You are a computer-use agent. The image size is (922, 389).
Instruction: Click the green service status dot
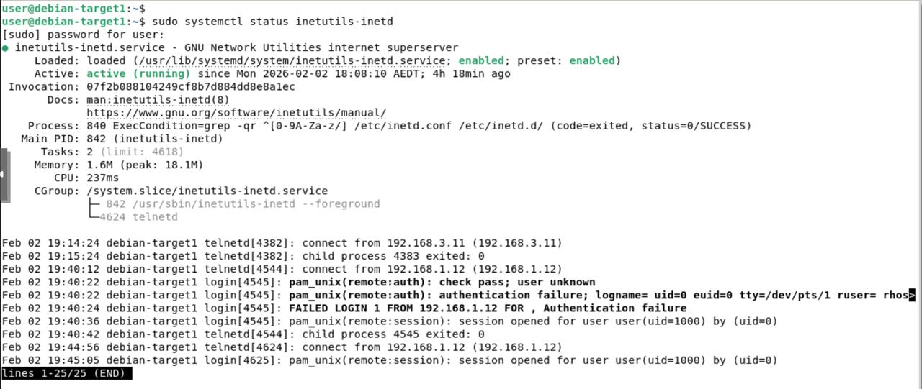(x=6, y=48)
